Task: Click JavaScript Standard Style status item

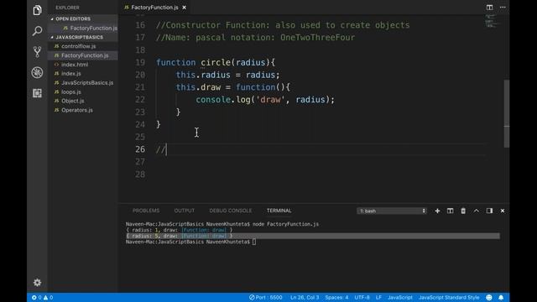Action: pos(449,298)
